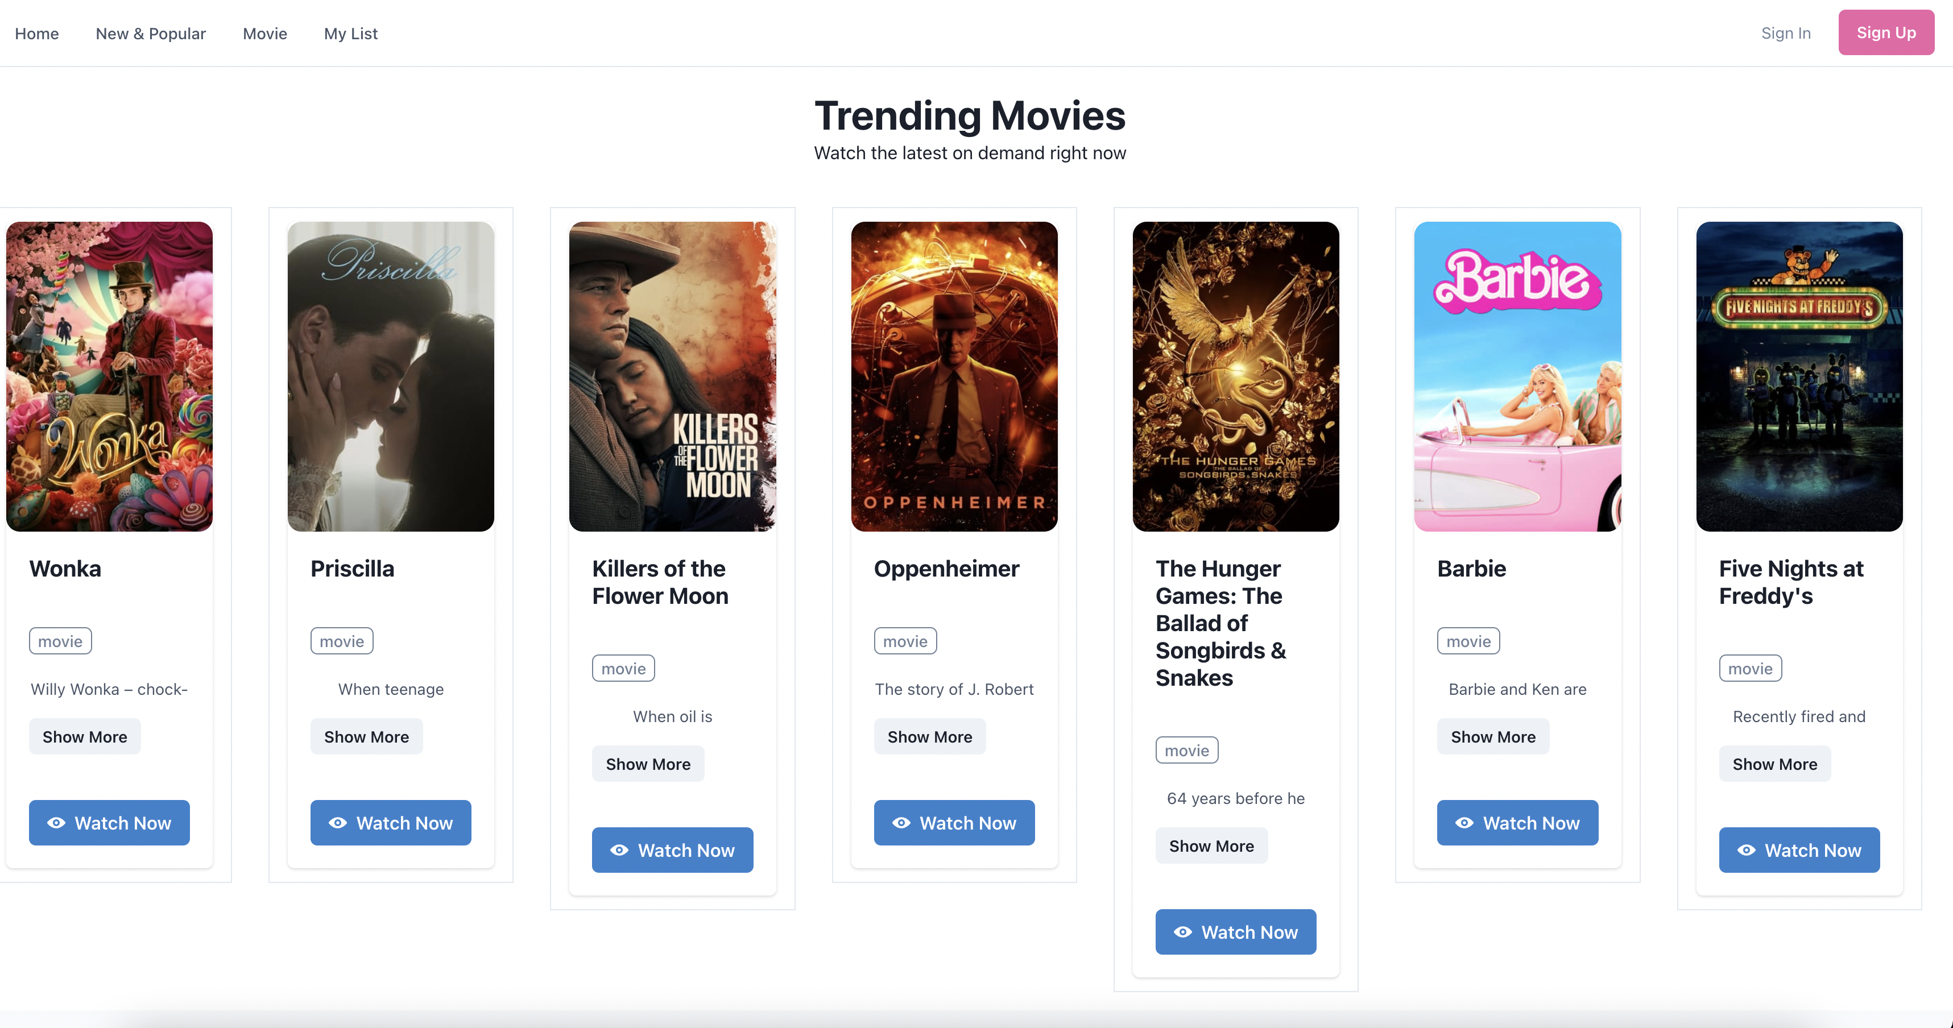Click movie tag under Five Nights at Freddy's
The height and width of the screenshot is (1028, 1953).
pyautogui.click(x=1750, y=668)
